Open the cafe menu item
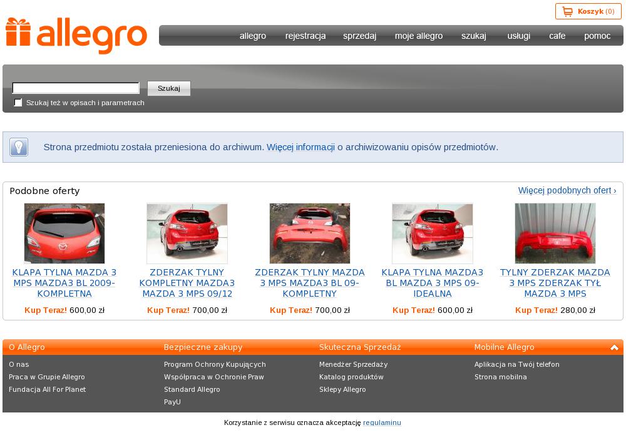This screenshot has width=626, height=435. pyautogui.click(x=557, y=36)
